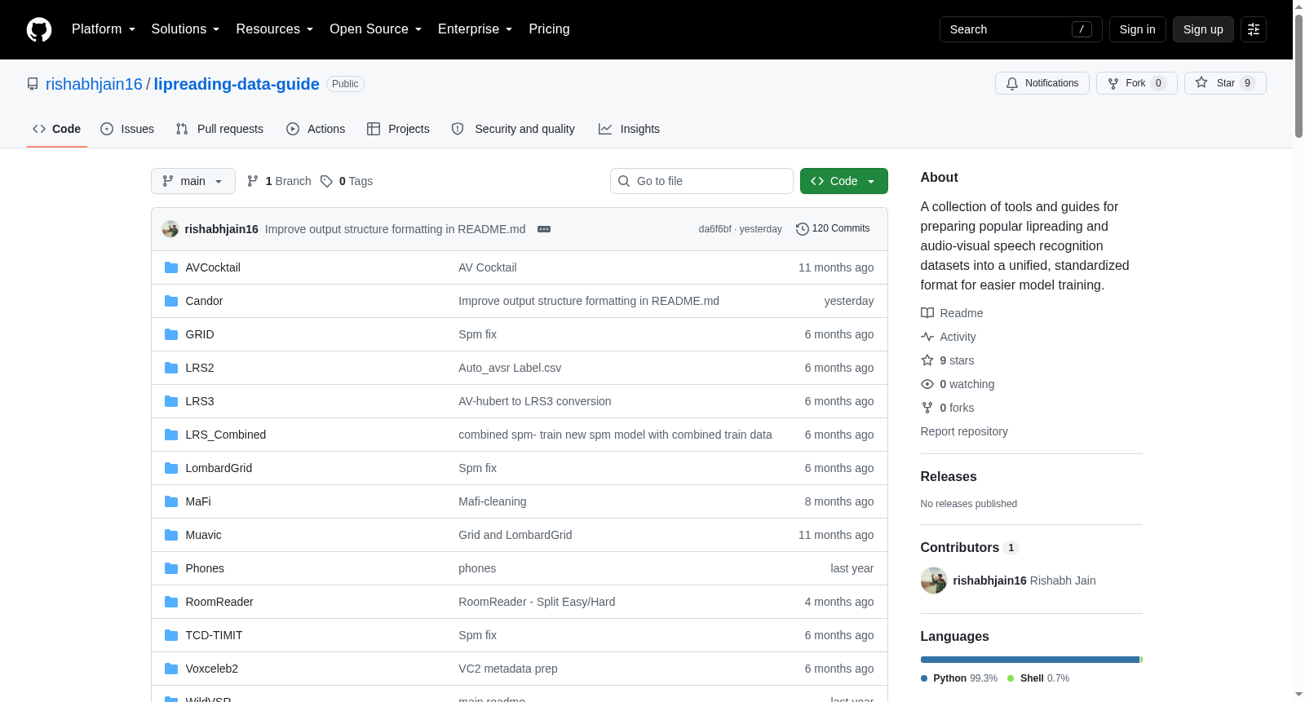Click the Sign up button
Screen dimensions: 1305x702
coord(1203,29)
